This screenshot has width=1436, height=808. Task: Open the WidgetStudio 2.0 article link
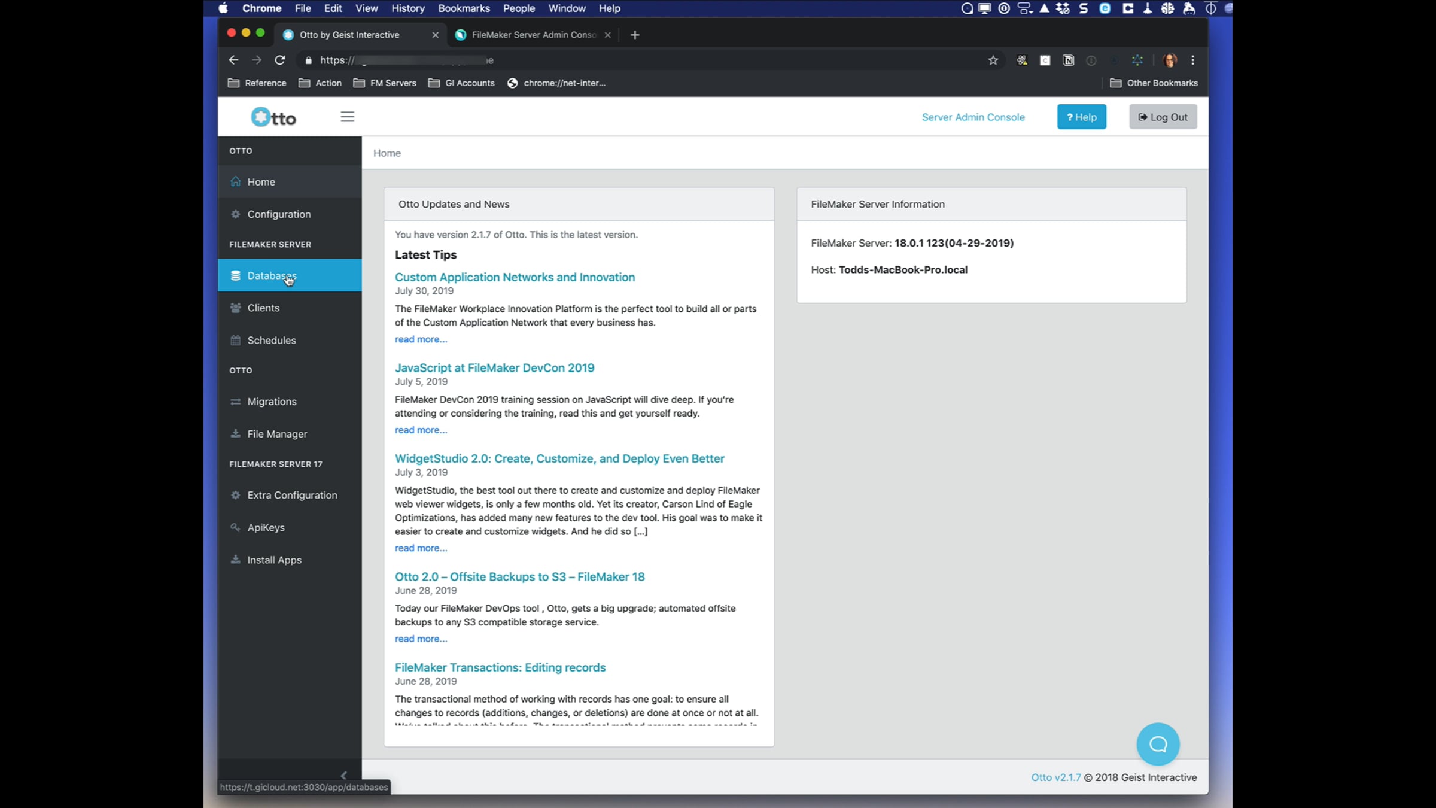[x=559, y=458]
